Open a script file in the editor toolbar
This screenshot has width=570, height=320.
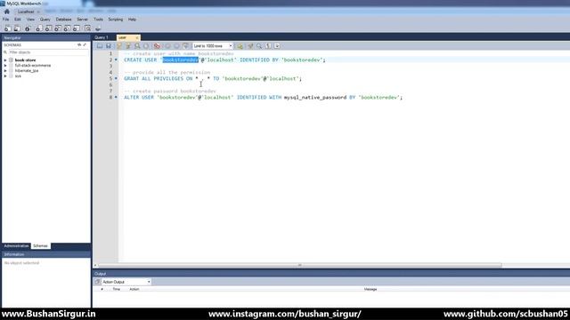point(100,46)
